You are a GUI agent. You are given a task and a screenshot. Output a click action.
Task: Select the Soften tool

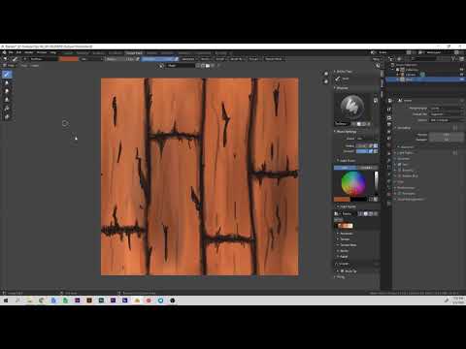coord(7,83)
